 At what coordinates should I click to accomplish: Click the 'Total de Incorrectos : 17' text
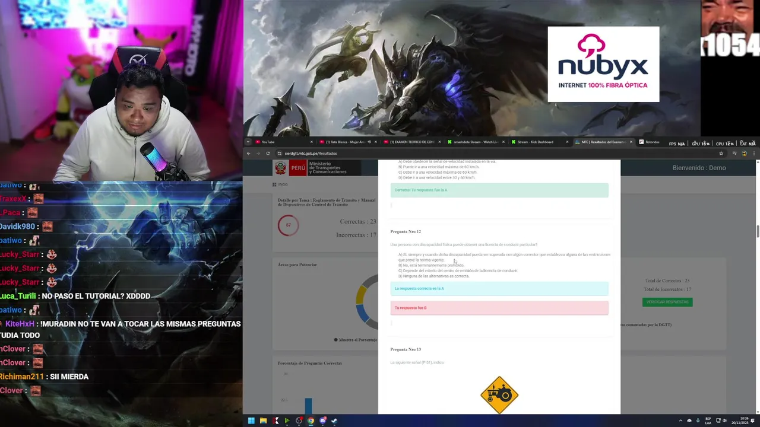coord(666,289)
